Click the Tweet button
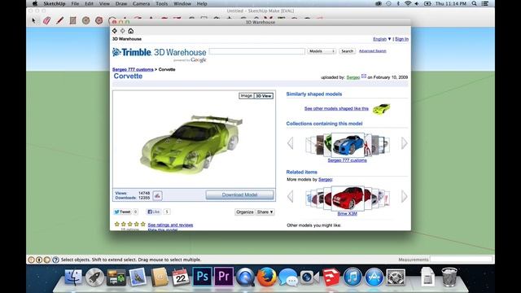521x293 pixels. pyautogui.click(x=122, y=212)
